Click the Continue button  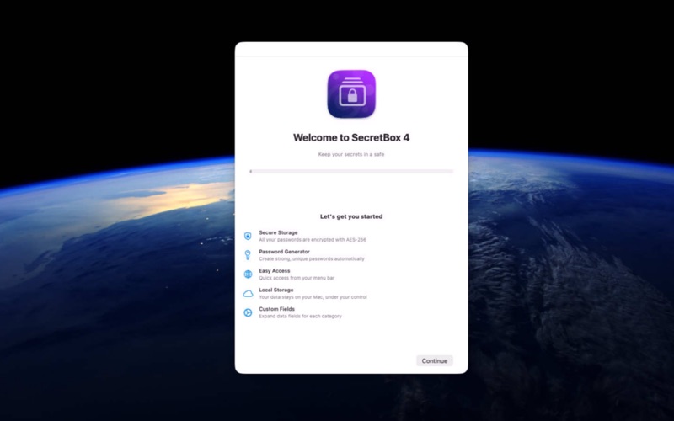coord(434,361)
